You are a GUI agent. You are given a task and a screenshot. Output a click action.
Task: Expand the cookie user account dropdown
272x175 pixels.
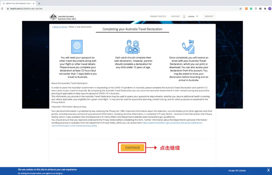pyautogui.click(x=197, y=16)
